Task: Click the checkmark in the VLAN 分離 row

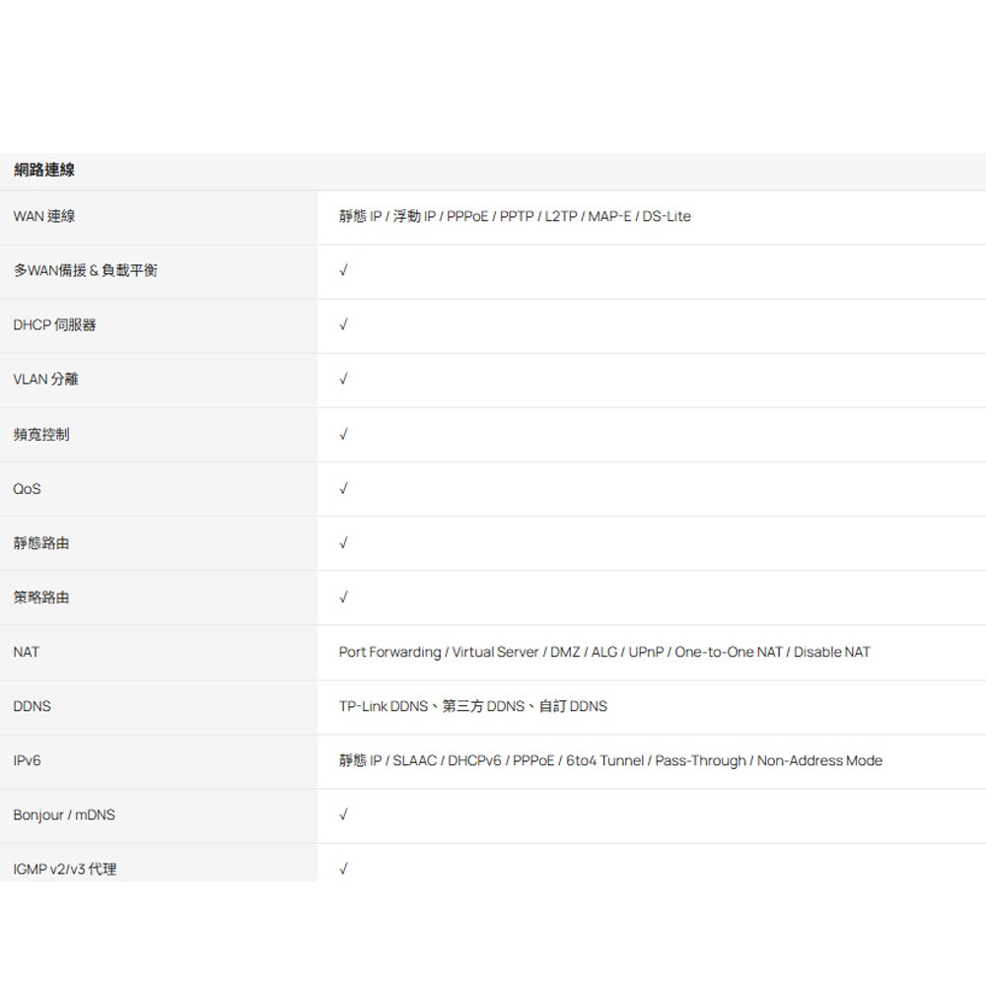Action: tap(343, 380)
